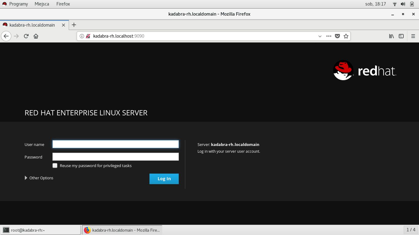Open the Miejsca menu

(42, 4)
